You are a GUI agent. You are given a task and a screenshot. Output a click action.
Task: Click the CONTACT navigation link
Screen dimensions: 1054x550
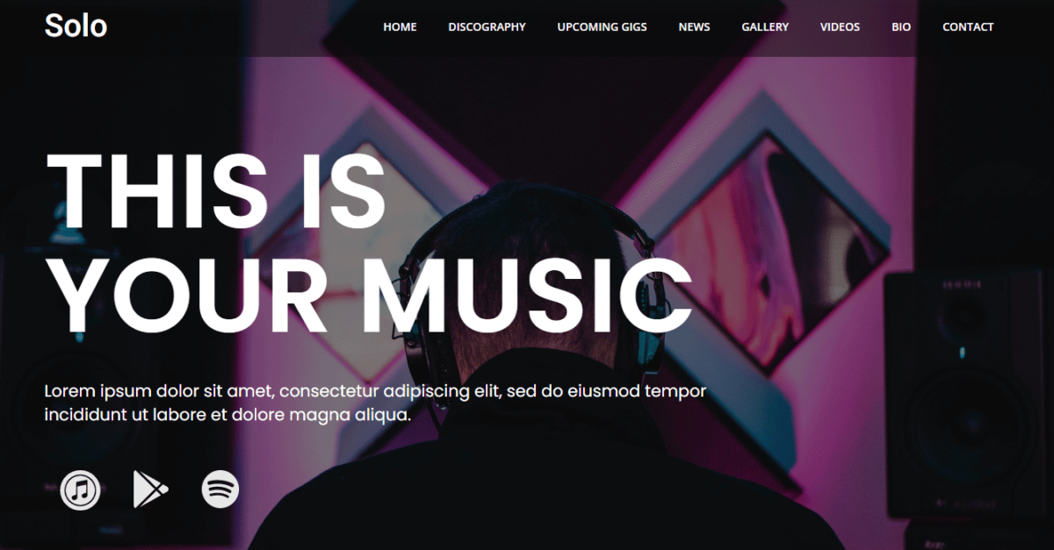968,27
